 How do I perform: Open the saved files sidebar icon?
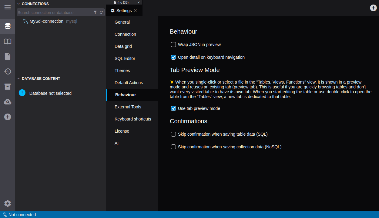[8, 56]
